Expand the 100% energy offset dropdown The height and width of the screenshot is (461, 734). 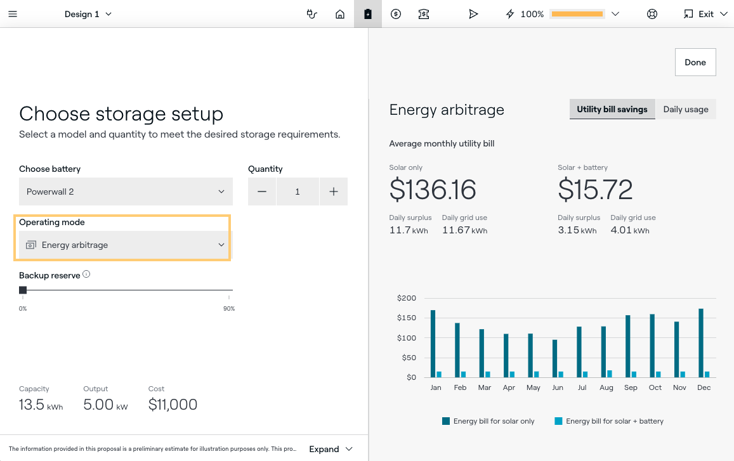pos(614,14)
